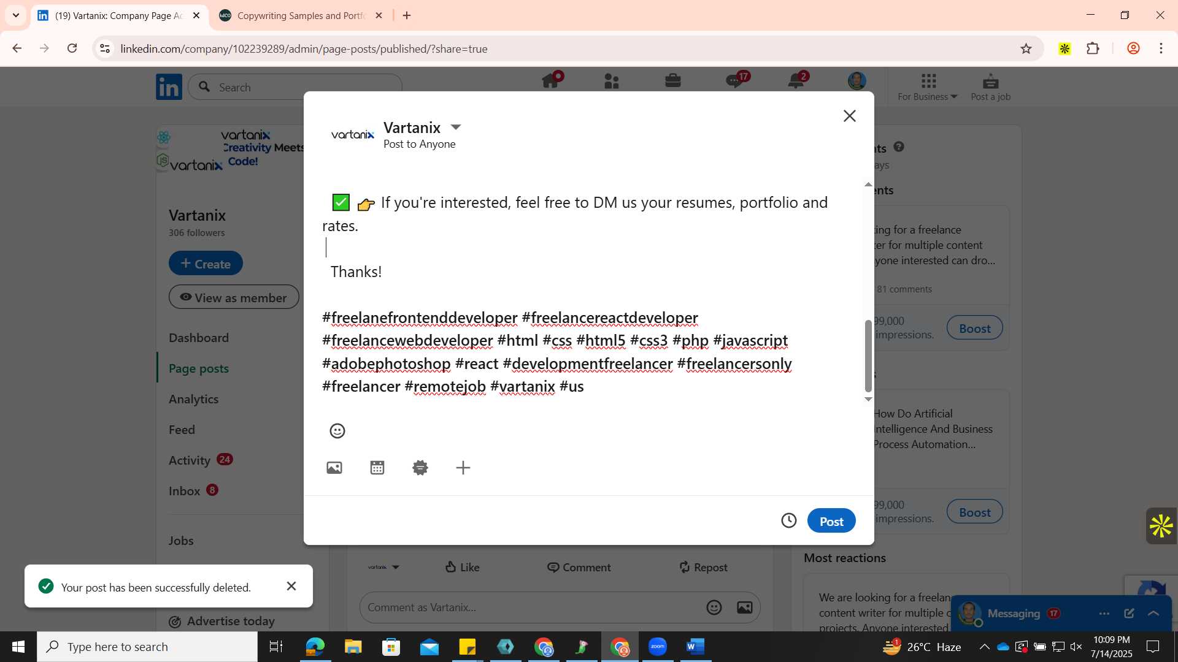The width and height of the screenshot is (1178, 662).
Task: Open the tab search dropdown arrow
Action: coord(16,16)
